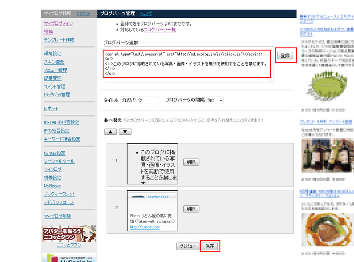Open キーワード拒否設定 link

click(62, 139)
